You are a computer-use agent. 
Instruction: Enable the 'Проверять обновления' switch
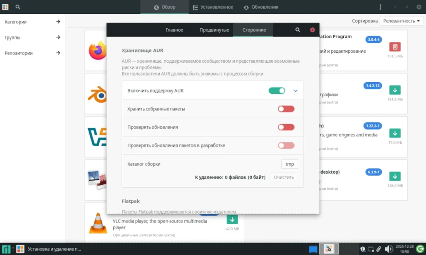[286, 127]
